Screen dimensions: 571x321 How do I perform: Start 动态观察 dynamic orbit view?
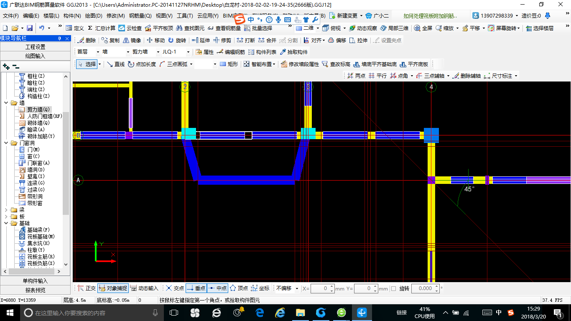[363, 28]
